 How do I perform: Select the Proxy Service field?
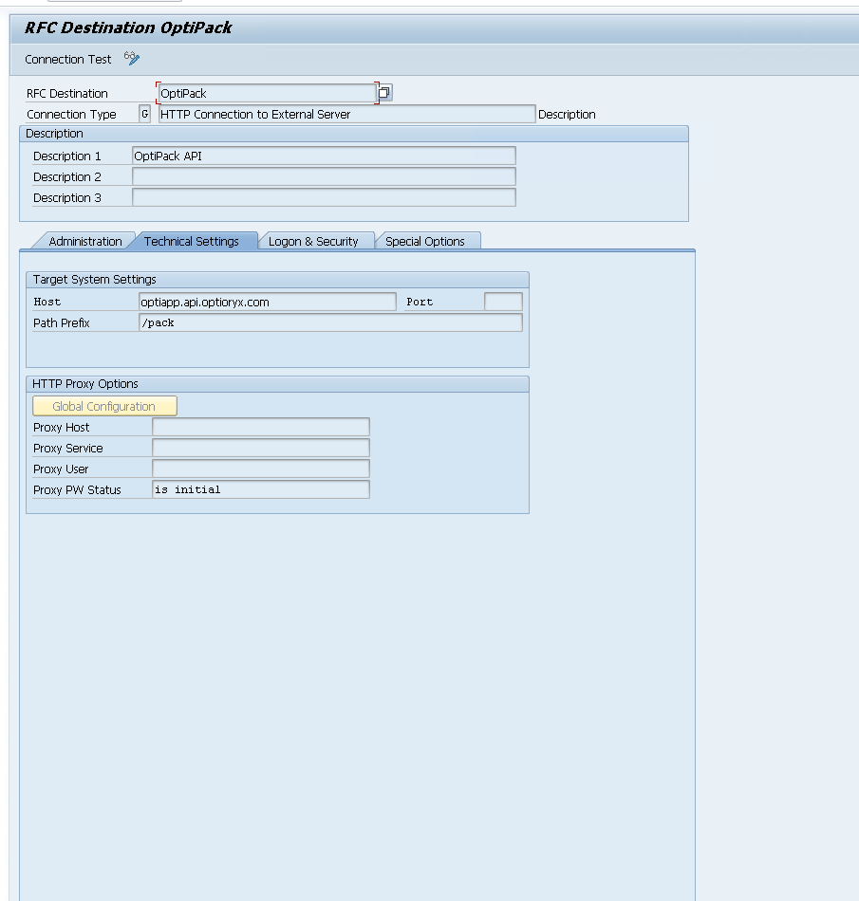(x=260, y=448)
